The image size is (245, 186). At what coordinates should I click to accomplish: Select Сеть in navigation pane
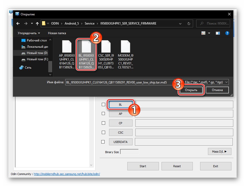(x=25, y=68)
